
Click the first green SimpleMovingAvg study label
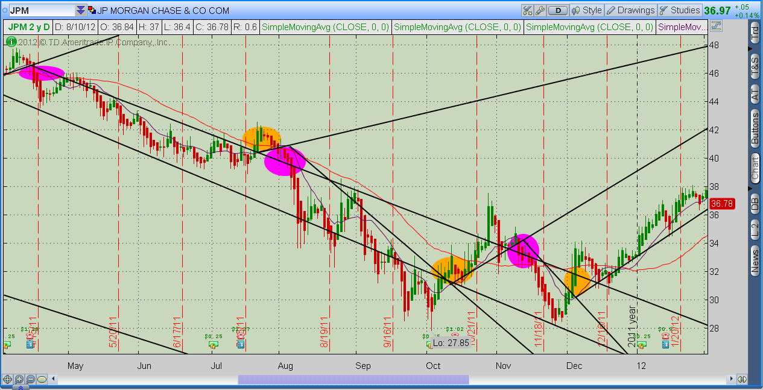326,27
